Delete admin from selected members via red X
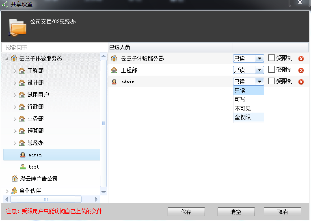 tap(301, 82)
